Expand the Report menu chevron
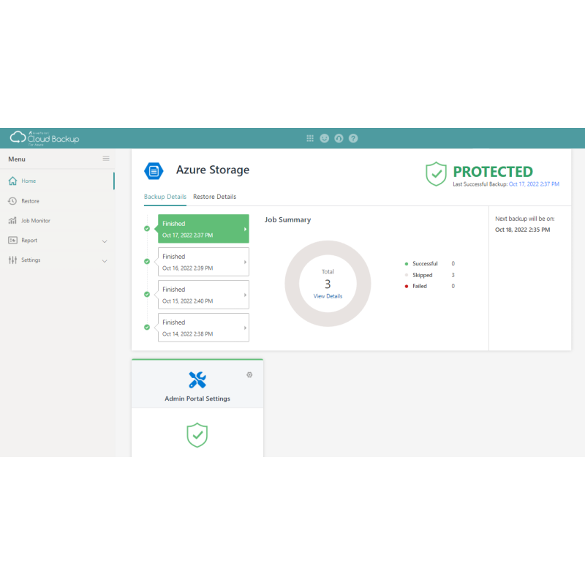The image size is (585, 585). (x=105, y=241)
